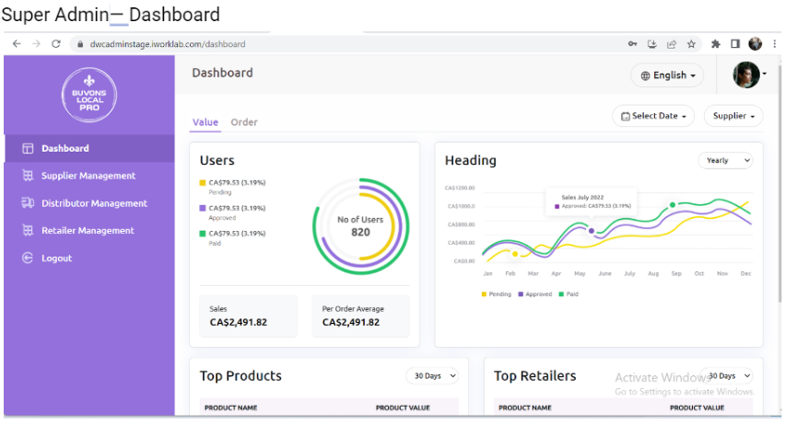The height and width of the screenshot is (425, 785).
Task: Click the Buvons Local Pro logo
Action: tap(89, 94)
